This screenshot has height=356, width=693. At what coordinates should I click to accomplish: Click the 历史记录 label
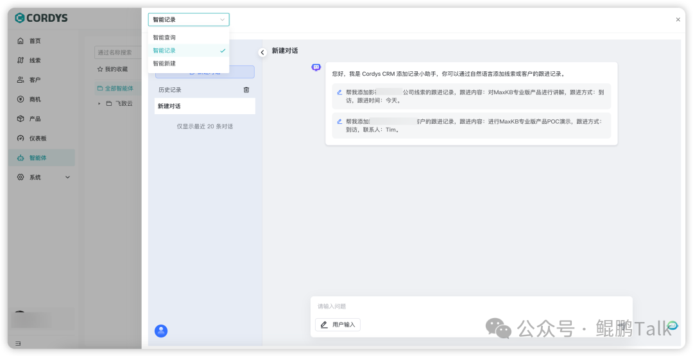[x=170, y=90]
